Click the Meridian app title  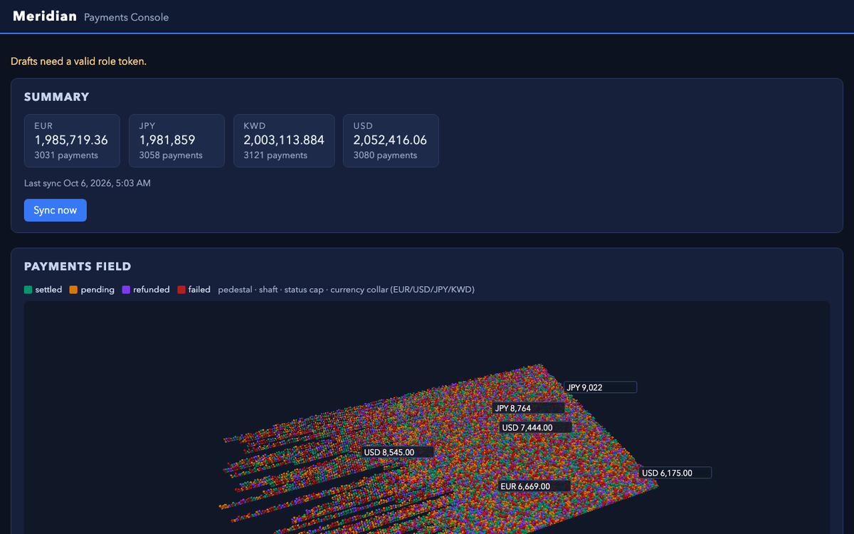[x=45, y=16]
